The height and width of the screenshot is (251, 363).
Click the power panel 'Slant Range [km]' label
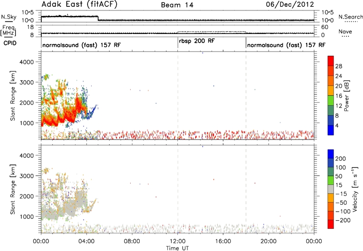coord(13,96)
